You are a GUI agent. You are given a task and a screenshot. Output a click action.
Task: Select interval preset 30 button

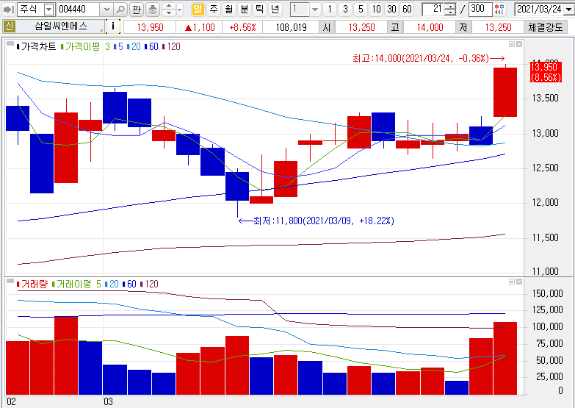click(x=391, y=9)
